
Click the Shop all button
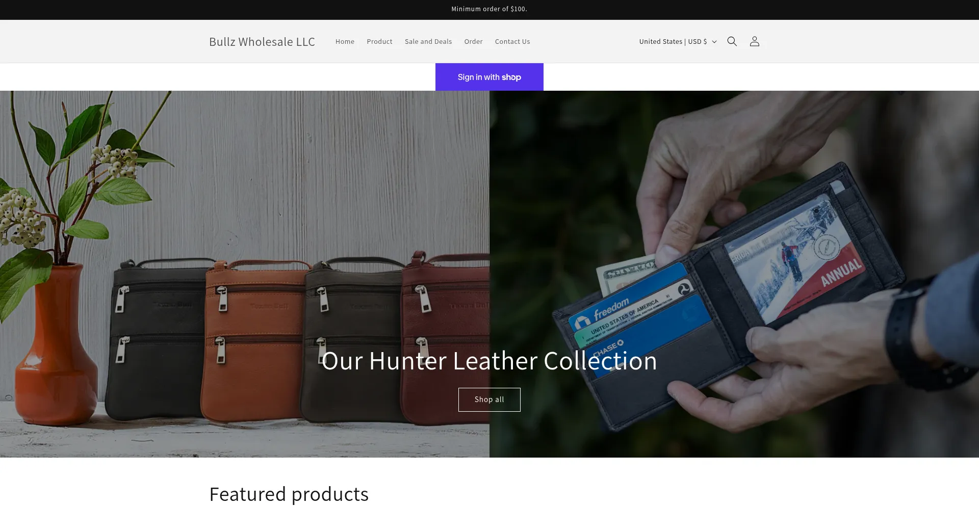pos(489,400)
